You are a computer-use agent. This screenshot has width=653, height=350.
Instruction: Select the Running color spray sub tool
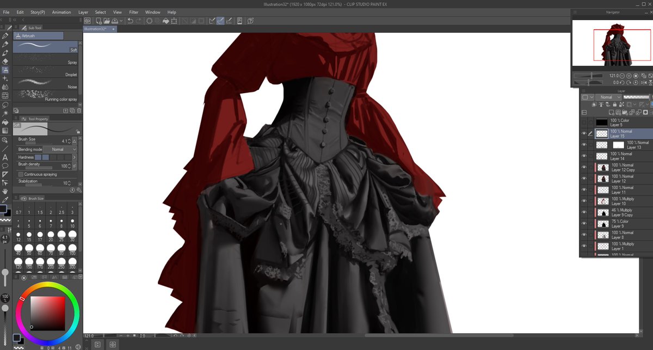[46, 96]
